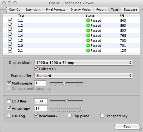
Task: Switch to the Extensions tab
Action: click(33, 10)
